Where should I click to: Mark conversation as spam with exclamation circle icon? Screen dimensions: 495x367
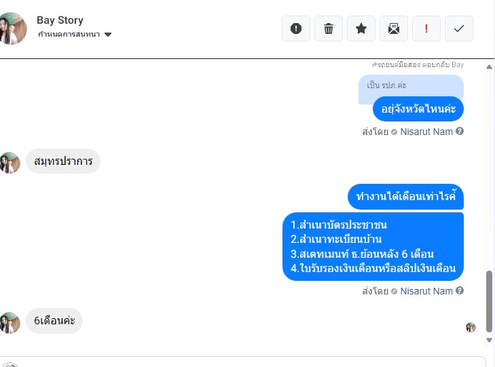(296, 28)
